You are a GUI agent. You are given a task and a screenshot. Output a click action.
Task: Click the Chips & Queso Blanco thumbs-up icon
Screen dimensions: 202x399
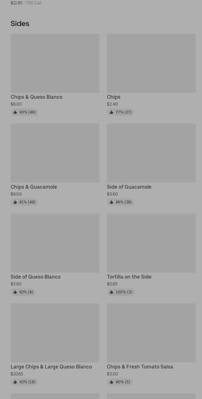click(x=15, y=112)
